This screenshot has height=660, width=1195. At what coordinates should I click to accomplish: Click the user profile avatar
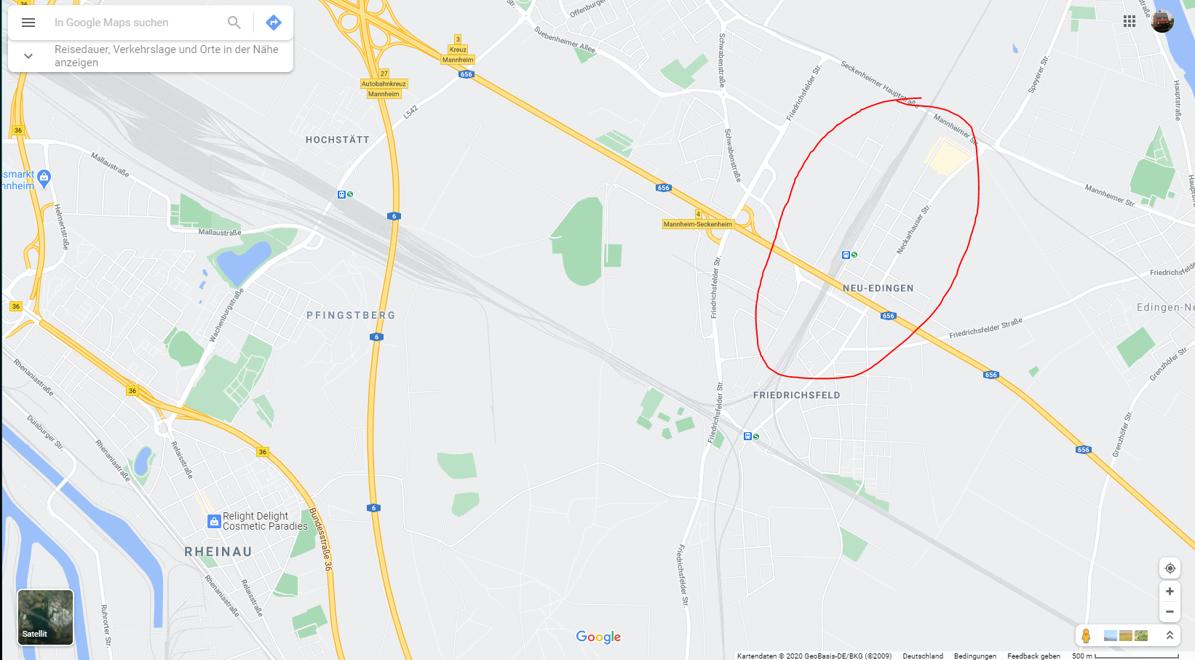click(1162, 21)
